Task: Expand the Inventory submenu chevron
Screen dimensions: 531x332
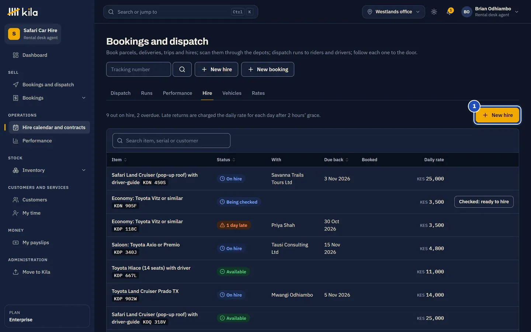Action: click(x=84, y=170)
